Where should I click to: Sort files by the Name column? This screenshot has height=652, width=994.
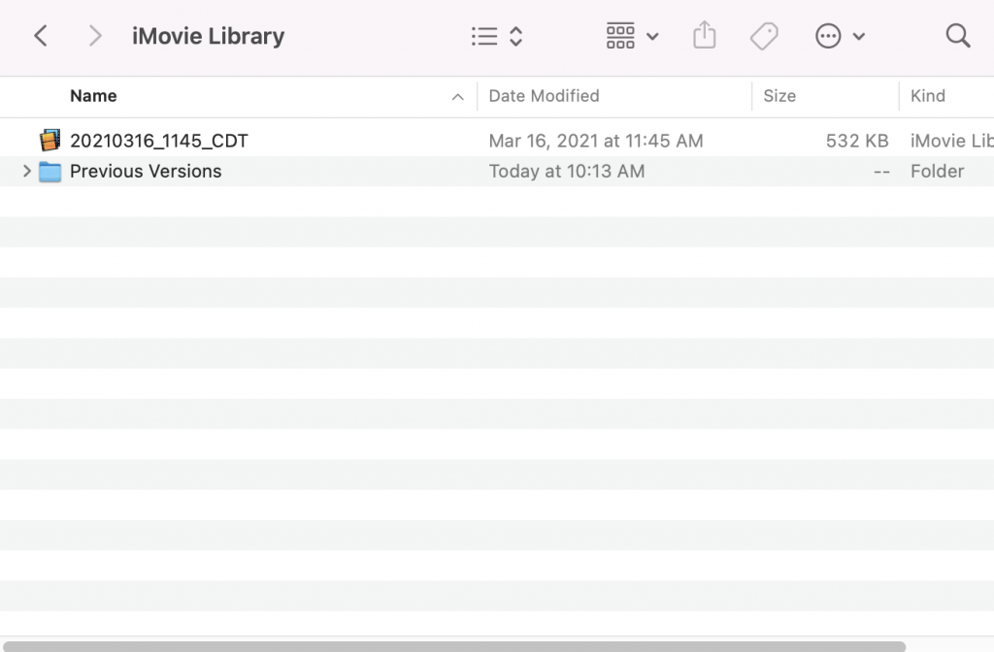point(93,96)
